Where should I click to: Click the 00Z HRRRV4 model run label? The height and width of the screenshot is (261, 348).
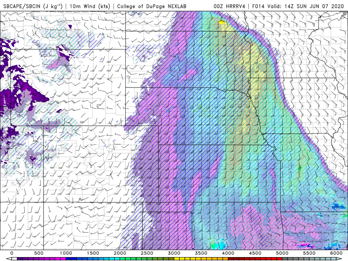[x=230, y=6]
